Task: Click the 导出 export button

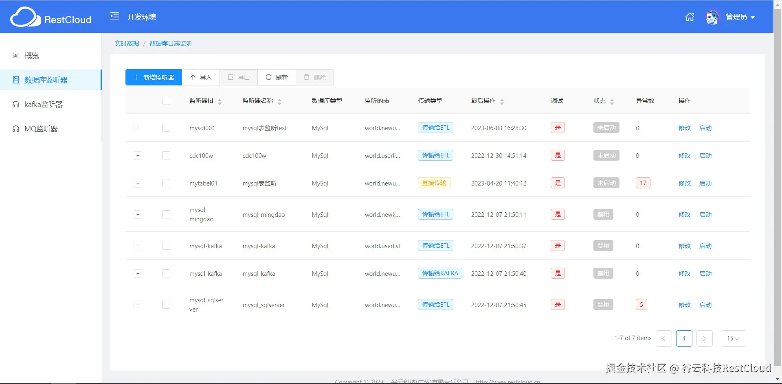Action: point(239,77)
